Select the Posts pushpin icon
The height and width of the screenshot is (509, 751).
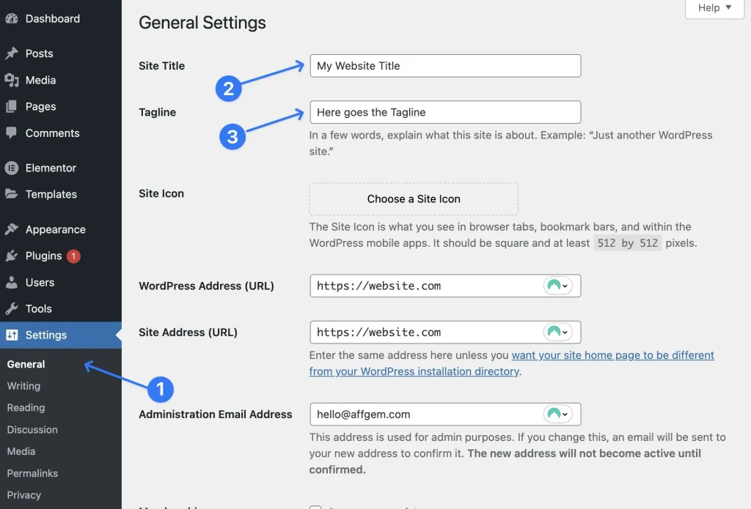tap(12, 53)
